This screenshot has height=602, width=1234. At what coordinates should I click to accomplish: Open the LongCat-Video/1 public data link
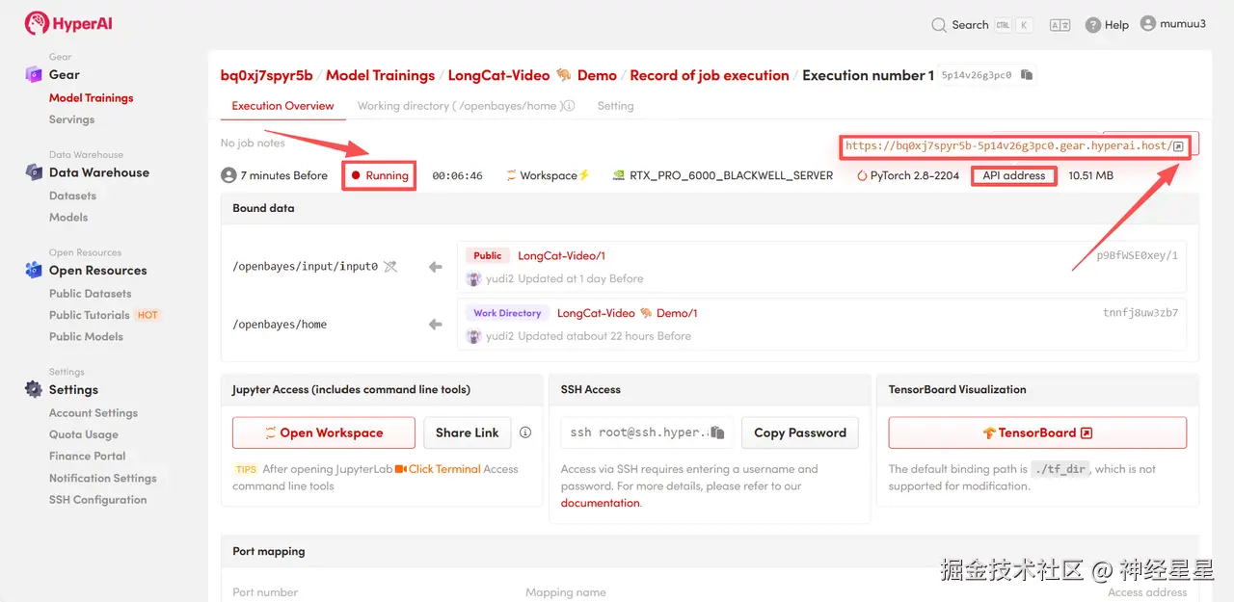561,255
